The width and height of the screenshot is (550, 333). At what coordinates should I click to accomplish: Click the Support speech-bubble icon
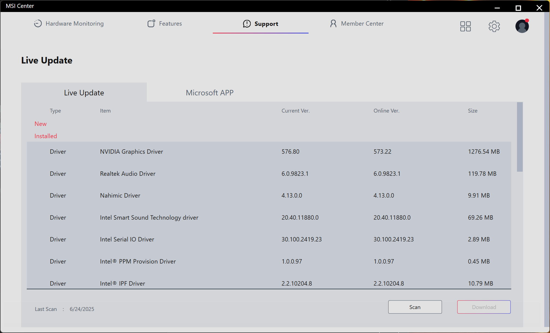247,24
